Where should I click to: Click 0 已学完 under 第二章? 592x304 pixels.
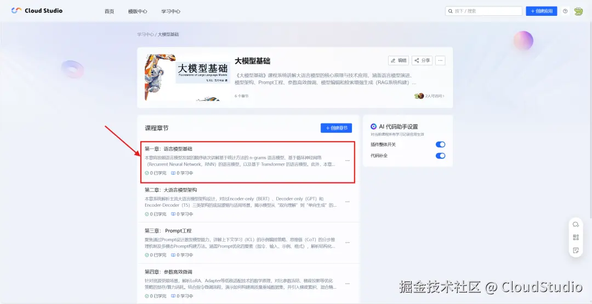(156, 214)
